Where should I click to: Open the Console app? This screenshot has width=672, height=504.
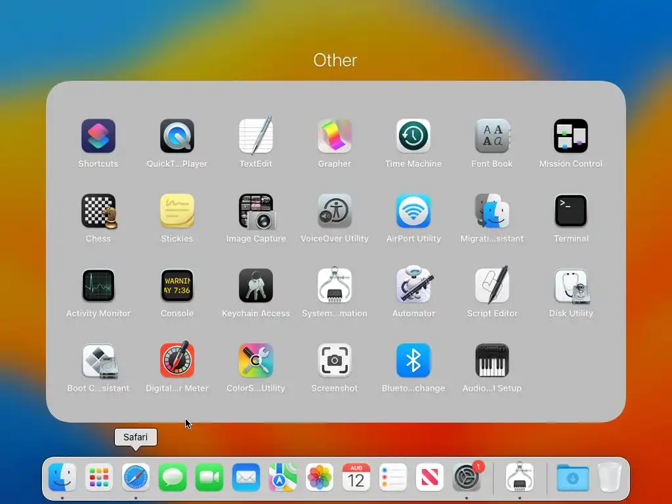click(177, 286)
